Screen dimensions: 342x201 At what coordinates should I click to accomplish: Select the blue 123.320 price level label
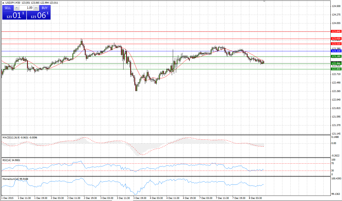pyautogui.click(x=336, y=51)
